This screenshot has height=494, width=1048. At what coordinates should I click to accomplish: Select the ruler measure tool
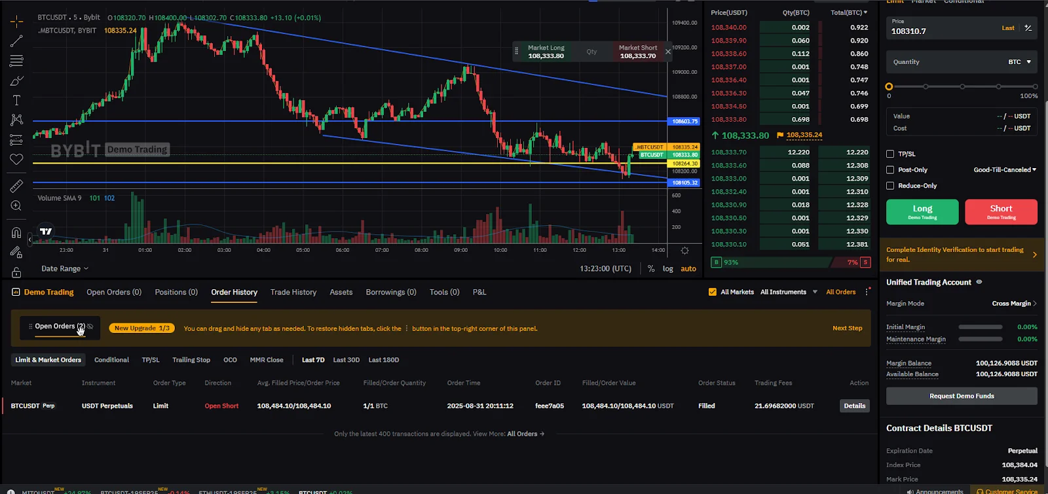click(16, 186)
